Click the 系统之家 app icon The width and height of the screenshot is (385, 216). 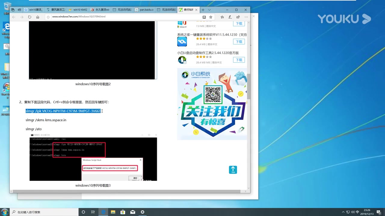182,42
